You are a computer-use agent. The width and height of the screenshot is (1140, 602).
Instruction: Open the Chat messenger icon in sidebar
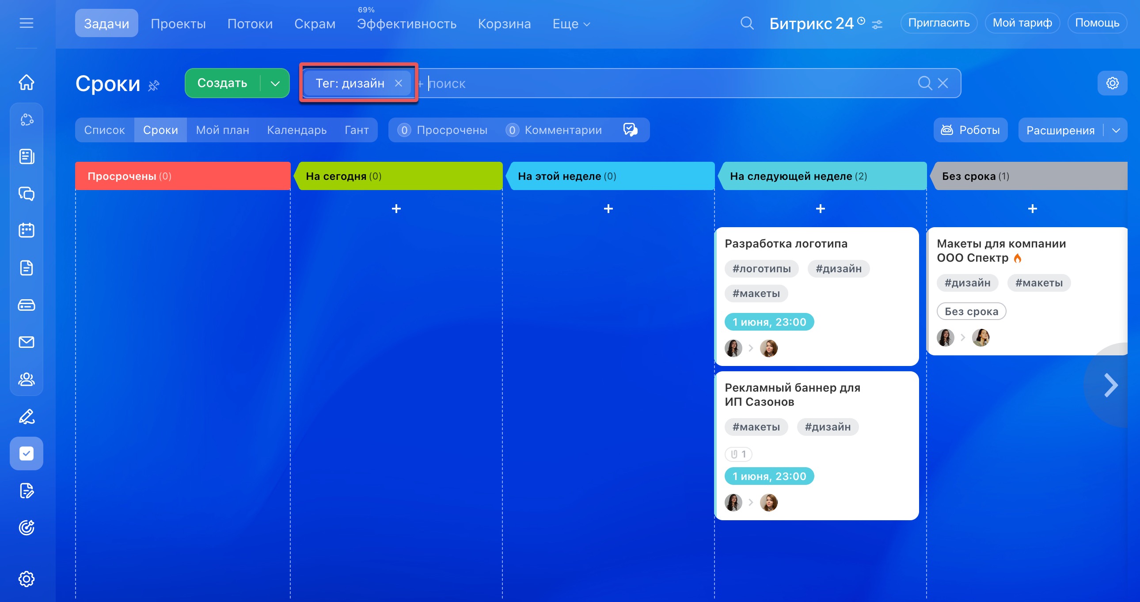pyautogui.click(x=27, y=194)
